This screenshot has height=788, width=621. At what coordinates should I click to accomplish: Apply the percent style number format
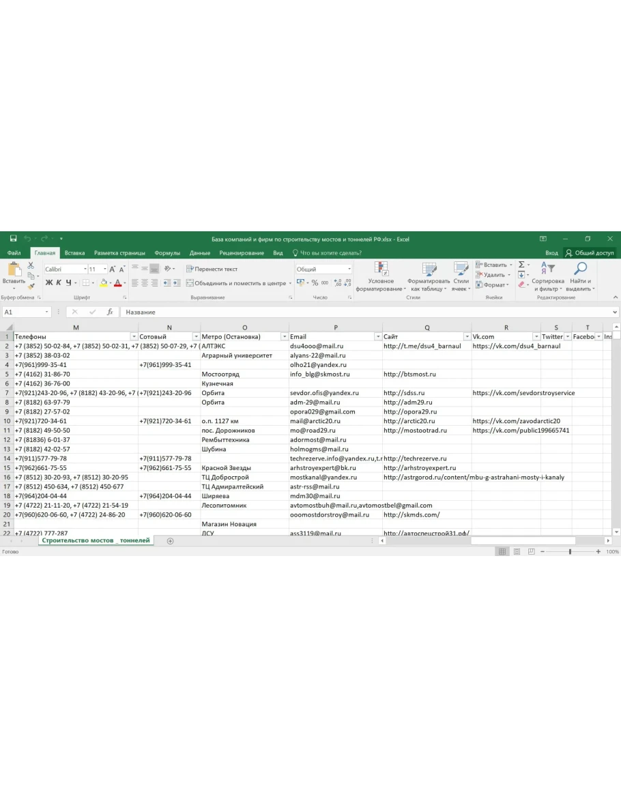(315, 283)
